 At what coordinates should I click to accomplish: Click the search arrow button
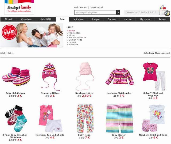point(118,13)
